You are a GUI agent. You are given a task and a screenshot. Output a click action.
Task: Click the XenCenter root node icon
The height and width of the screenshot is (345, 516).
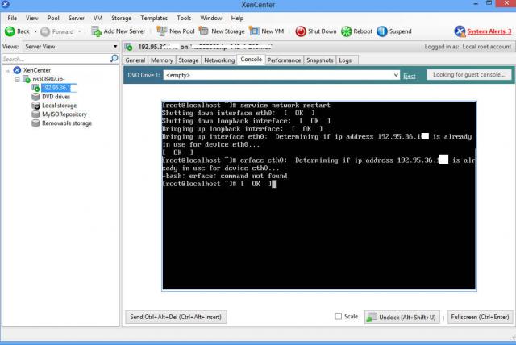click(x=17, y=70)
